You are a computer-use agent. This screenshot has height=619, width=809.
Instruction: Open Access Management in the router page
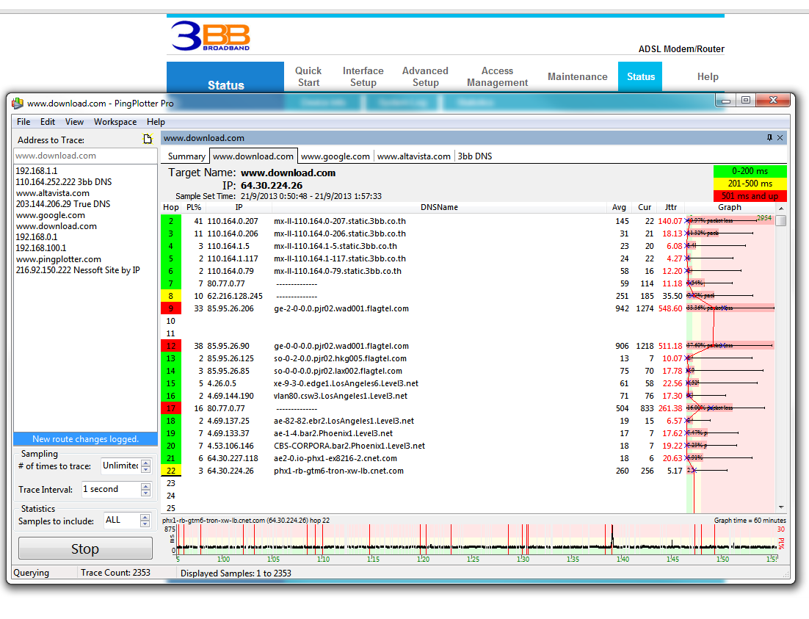tap(498, 76)
